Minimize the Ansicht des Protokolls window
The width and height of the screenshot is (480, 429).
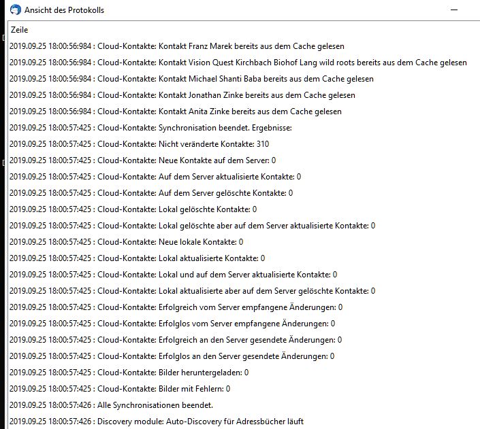454,10
